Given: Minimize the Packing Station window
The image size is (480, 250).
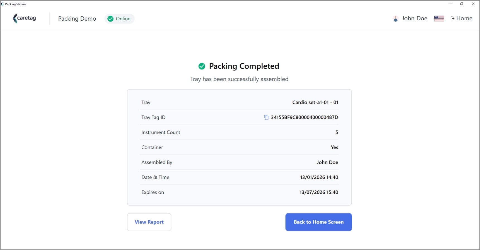Looking at the screenshot, I should click(450, 4).
